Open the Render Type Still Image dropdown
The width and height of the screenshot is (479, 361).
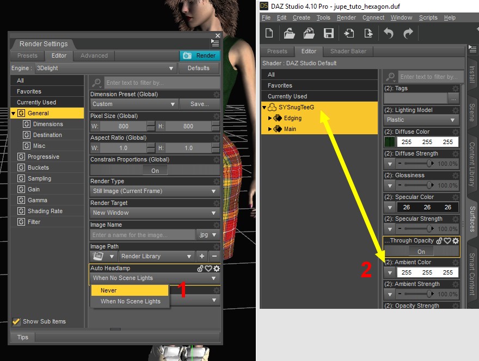coord(155,191)
